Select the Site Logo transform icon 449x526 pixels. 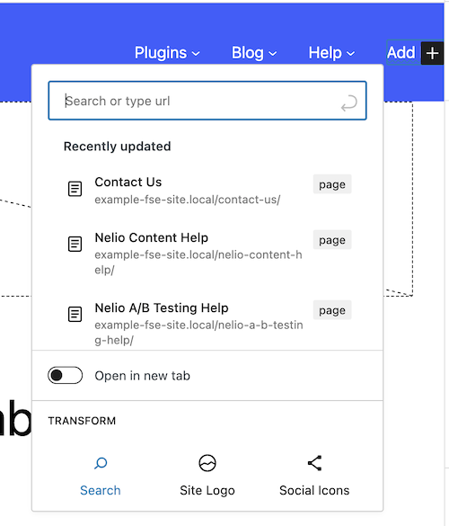(207, 463)
